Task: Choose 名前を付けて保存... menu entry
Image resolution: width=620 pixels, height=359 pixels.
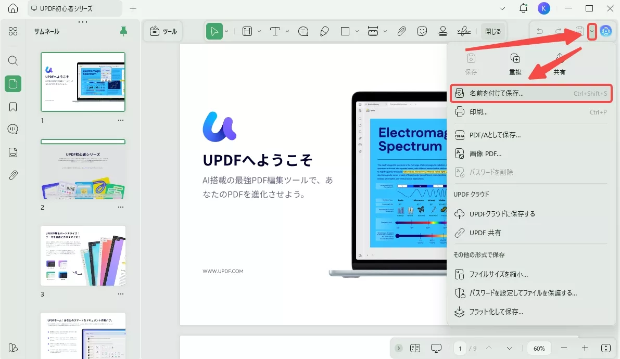Action: click(530, 93)
